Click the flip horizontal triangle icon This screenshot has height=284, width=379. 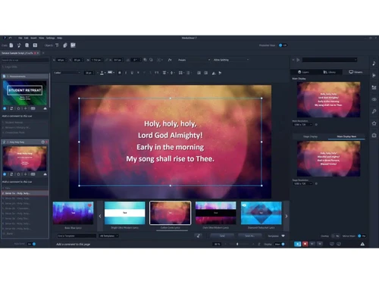(214, 73)
